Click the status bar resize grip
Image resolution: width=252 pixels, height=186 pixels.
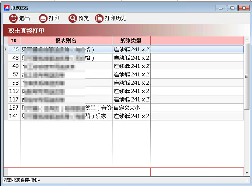coord(247,180)
